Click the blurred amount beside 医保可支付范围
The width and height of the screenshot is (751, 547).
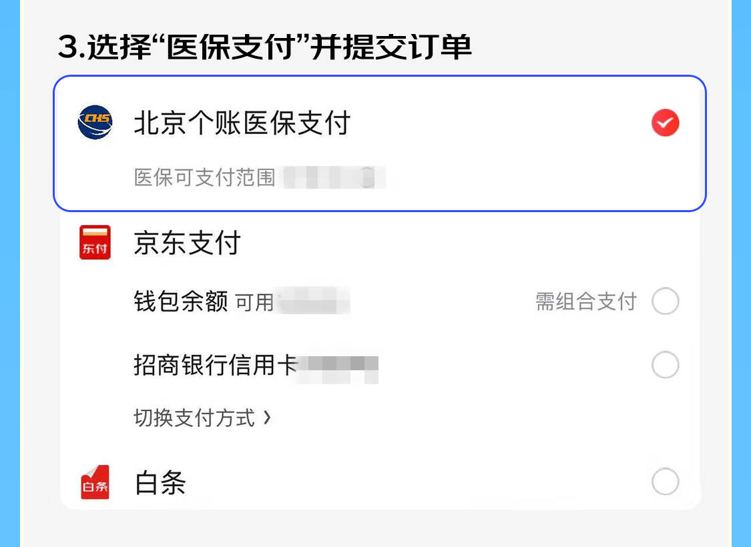point(334,177)
